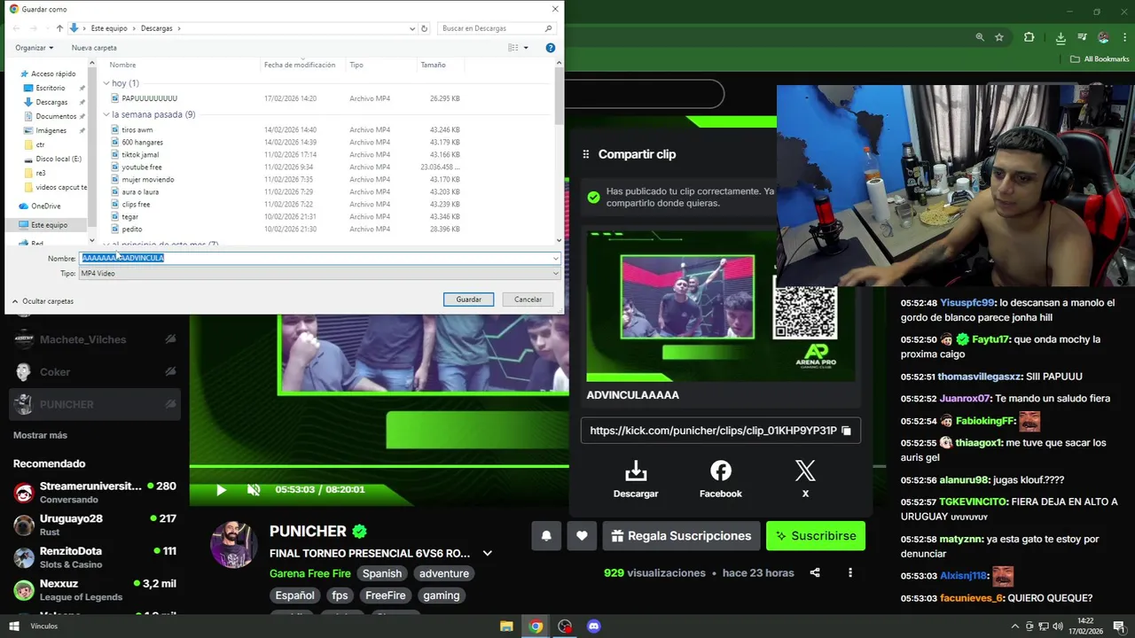The height and width of the screenshot is (638, 1135).
Task: Copy the kick.com clip link icon
Action: pyautogui.click(x=846, y=431)
